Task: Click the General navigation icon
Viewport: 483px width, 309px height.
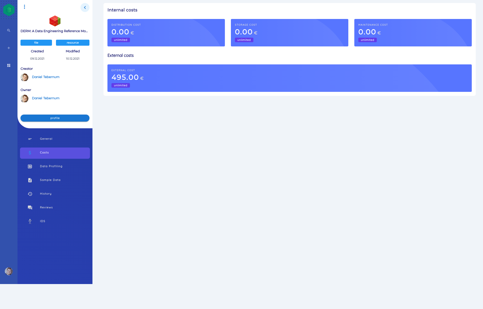Action: 30,139
